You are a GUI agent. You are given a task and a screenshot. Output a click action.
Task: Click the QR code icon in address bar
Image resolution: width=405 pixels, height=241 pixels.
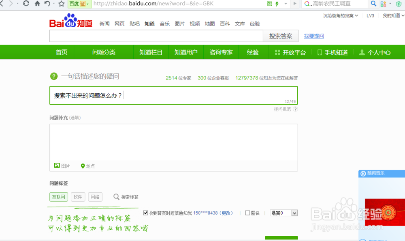pyautogui.click(x=269, y=4)
